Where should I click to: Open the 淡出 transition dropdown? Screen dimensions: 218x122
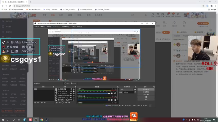(x=126, y=90)
